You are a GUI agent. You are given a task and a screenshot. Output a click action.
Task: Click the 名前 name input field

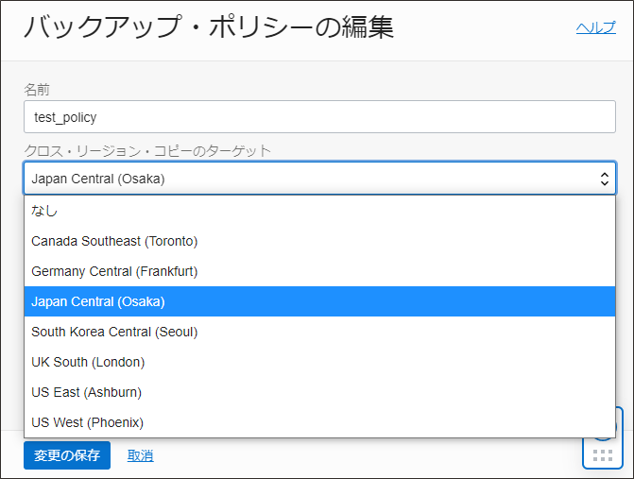[x=319, y=117]
